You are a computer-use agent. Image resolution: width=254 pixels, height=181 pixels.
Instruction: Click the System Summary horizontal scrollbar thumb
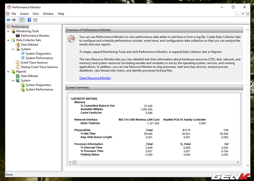point(74,162)
